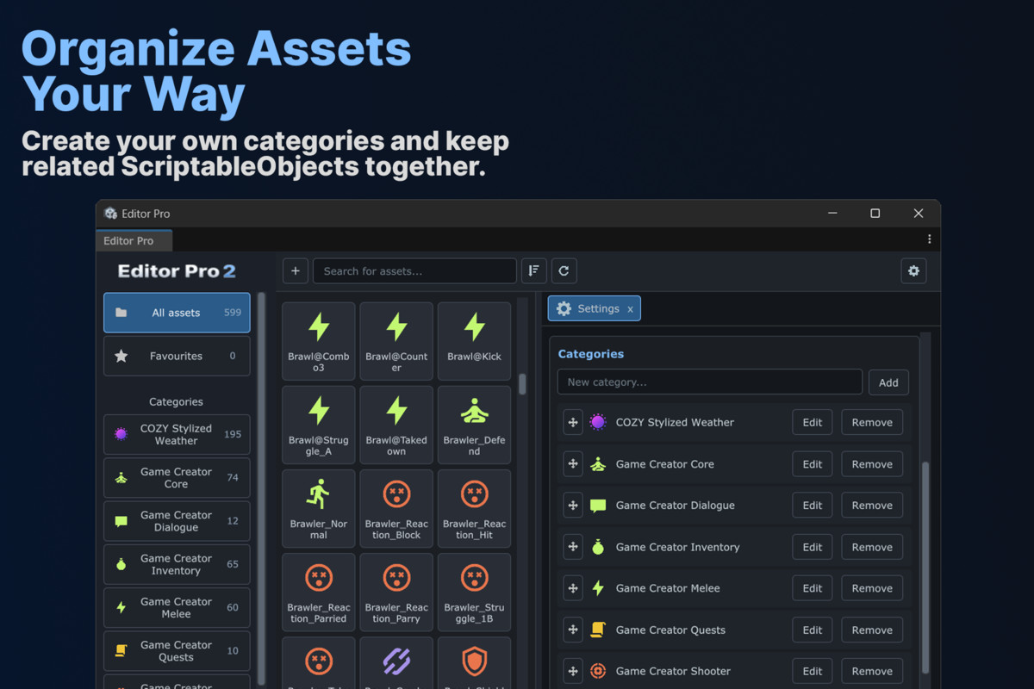This screenshot has width=1034, height=689.
Task: Remove the Game Creator Shooter category
Action: tap(872, 670)
